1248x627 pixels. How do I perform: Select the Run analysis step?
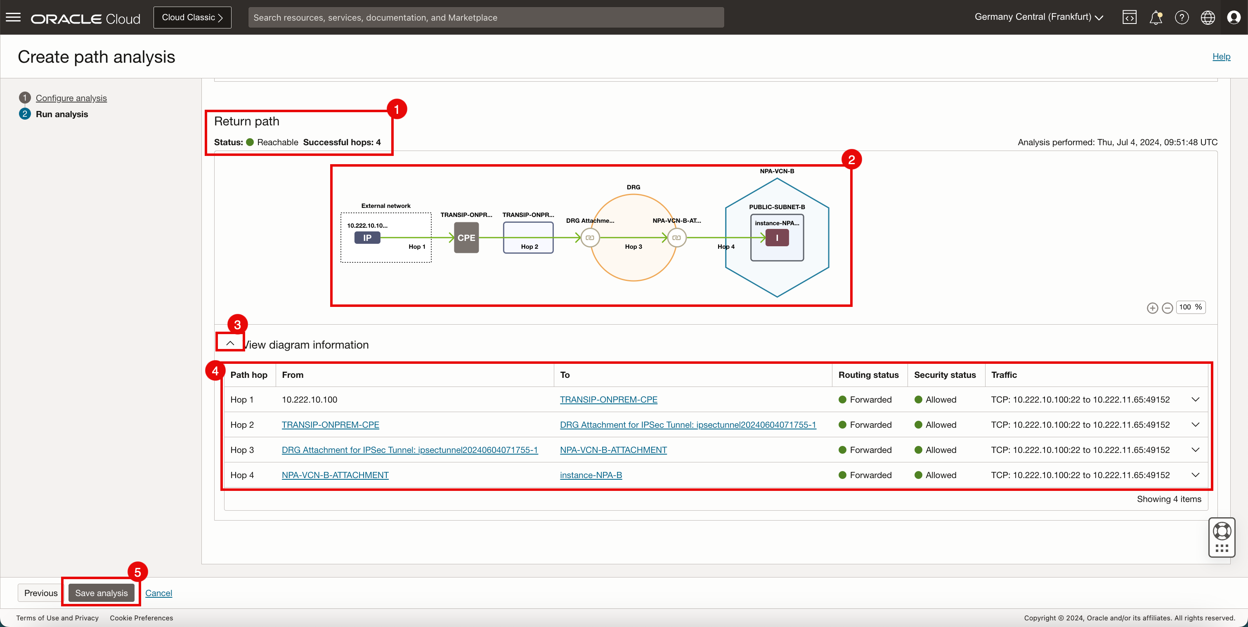click(62, 114)
